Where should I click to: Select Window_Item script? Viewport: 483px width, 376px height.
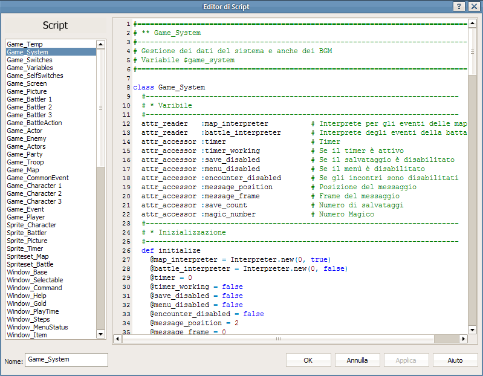click(x=51, y=335)
